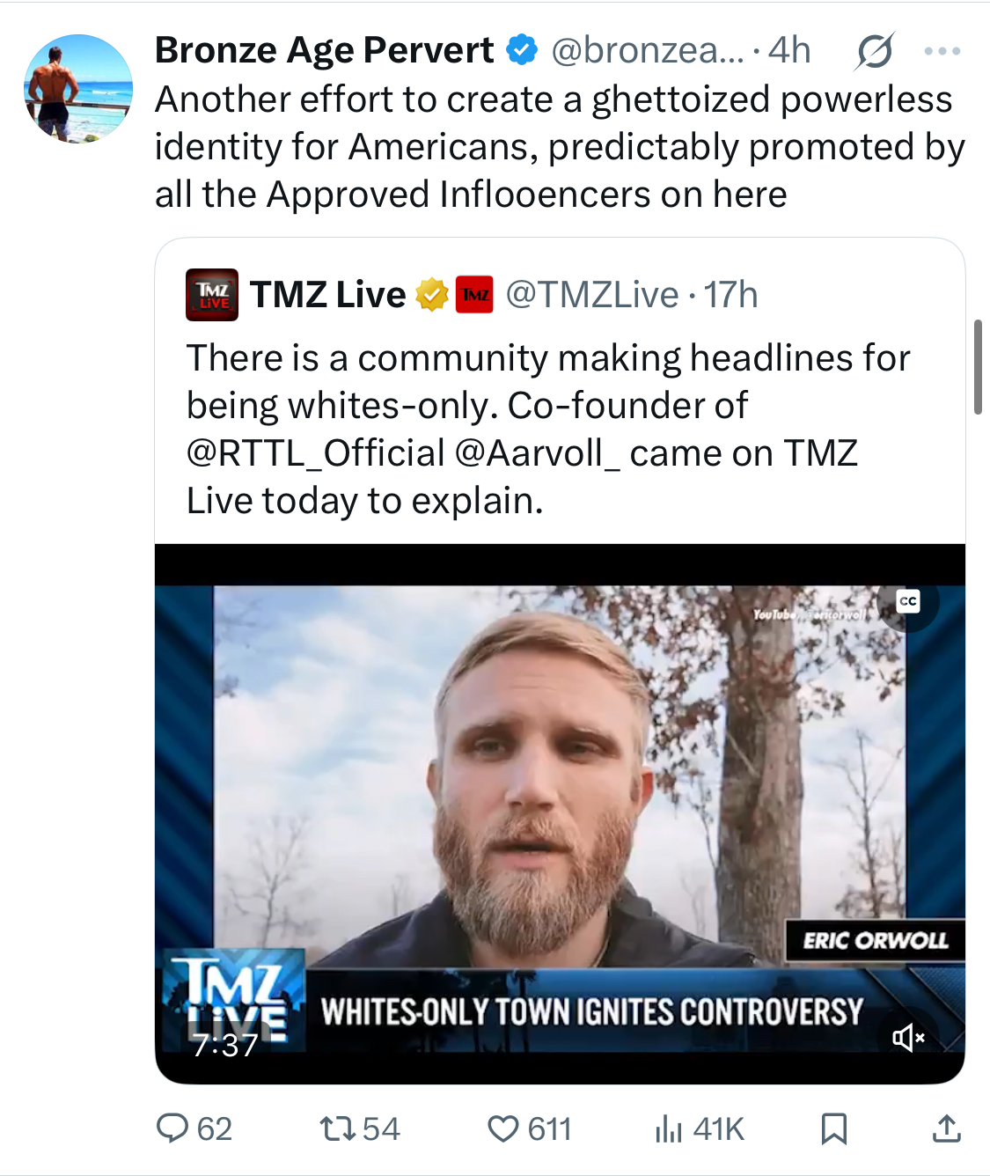Follow the @Aarvoll_ mention link
The height and width of the screenshot is (1176, 990).
click(x=538, y=453)
